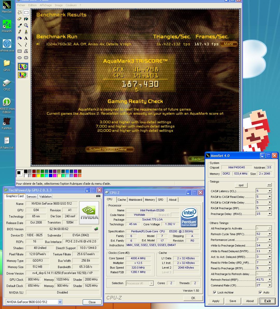Click the Write to Precharge Delayed value field
Screen dimensions: 280x309
262,245
